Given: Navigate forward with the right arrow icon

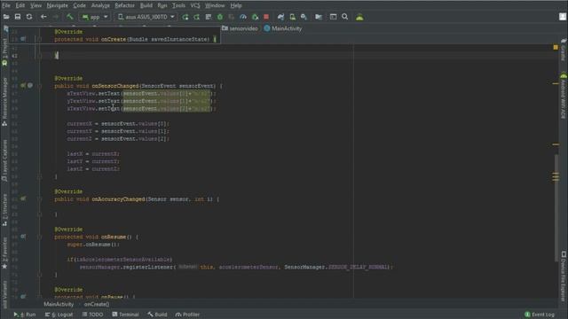Looking at the screenshot, I should click(55, 17).
